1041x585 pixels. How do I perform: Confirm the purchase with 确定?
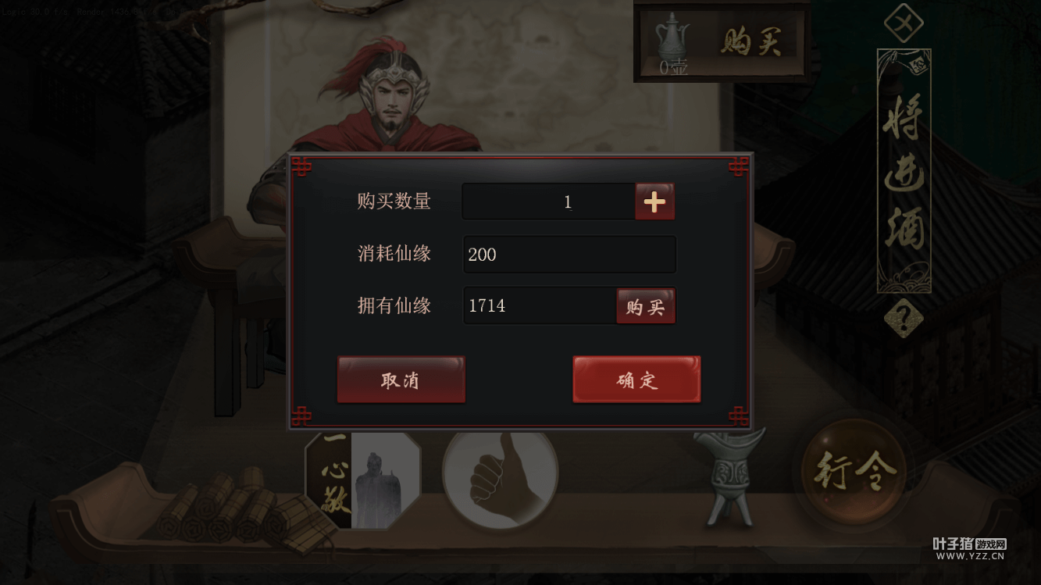pyautogui.click(x=636, y=380)
